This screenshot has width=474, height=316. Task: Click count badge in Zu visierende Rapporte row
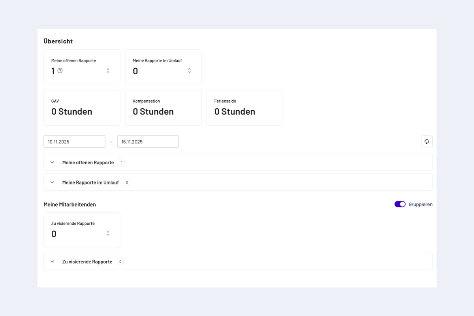(120, 261)
